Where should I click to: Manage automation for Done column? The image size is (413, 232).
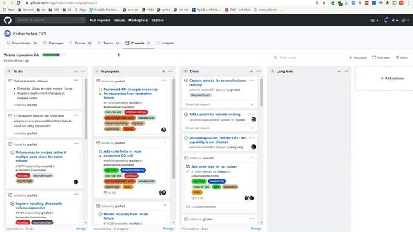(x=256, y=229)
